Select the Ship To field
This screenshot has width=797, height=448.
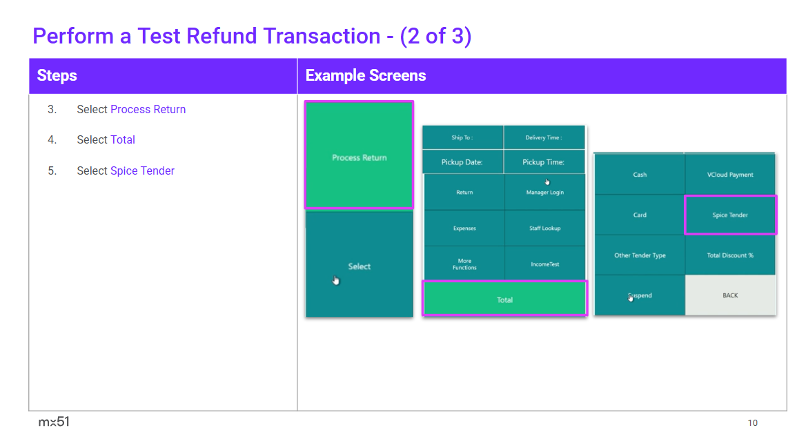462,137
